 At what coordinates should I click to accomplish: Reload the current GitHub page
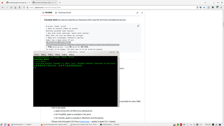point(11,7)
